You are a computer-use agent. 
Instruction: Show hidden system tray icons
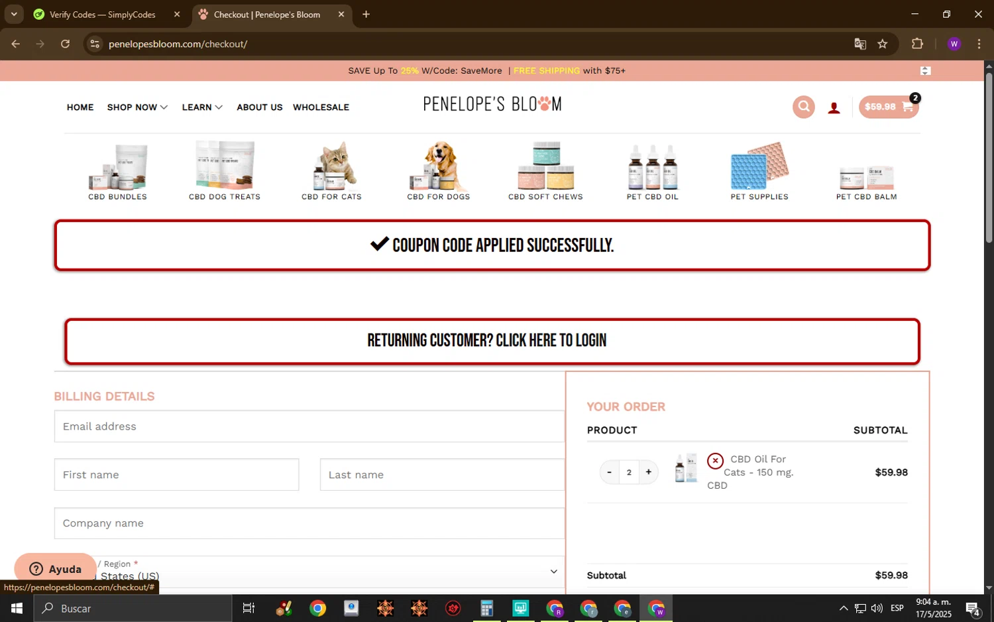(x=844, y=608)
